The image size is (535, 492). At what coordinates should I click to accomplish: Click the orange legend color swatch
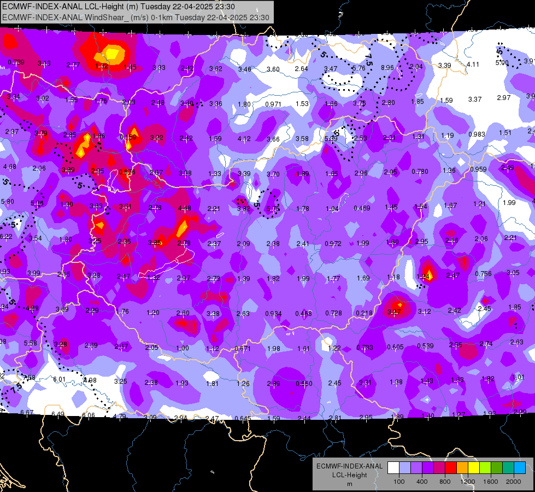coord(462,468)
